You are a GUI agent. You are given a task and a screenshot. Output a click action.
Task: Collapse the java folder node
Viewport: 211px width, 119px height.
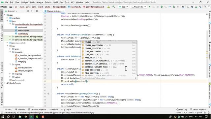[7, 21]
